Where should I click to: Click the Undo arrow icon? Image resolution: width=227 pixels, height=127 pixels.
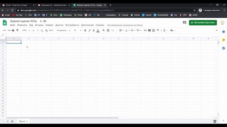[x=5, y=30]
